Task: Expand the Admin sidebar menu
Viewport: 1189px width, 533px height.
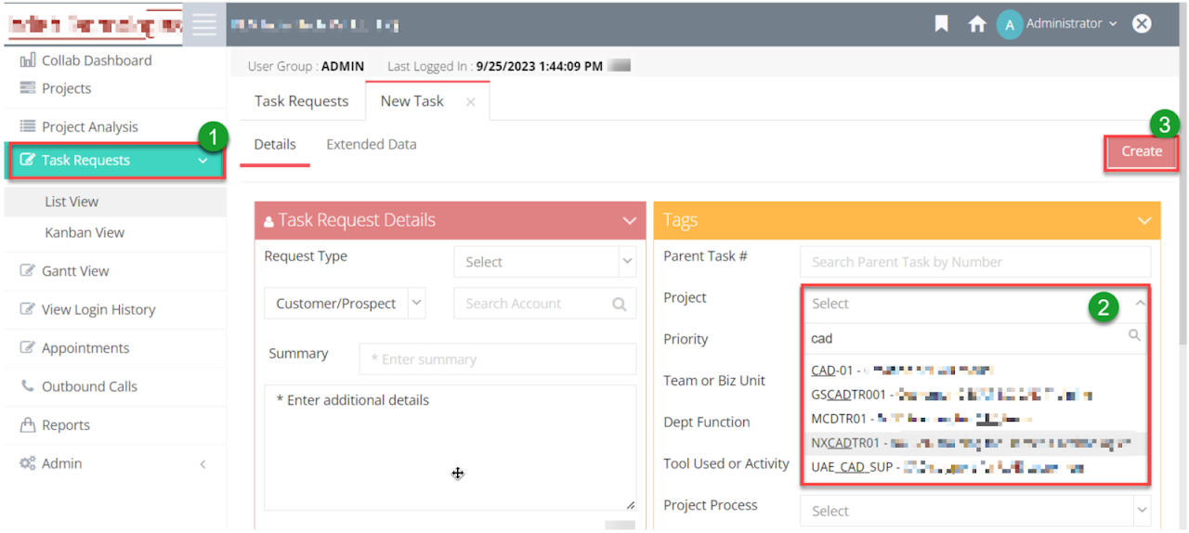Action: [x=203, y=463]
